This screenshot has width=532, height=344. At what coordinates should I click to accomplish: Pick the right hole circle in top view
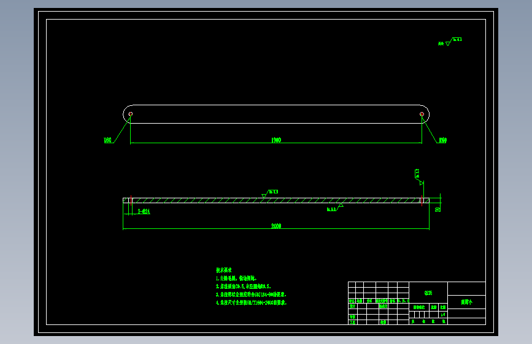tap(422, 114)
